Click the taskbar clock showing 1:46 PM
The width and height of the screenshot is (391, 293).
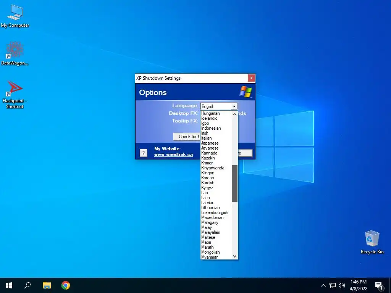[x=358, y=285]
